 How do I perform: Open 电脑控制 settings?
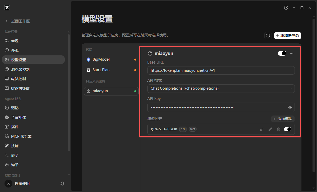33,79
